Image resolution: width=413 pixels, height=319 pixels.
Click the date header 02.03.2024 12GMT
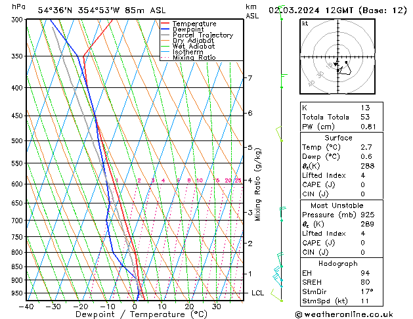coord(311,11)
